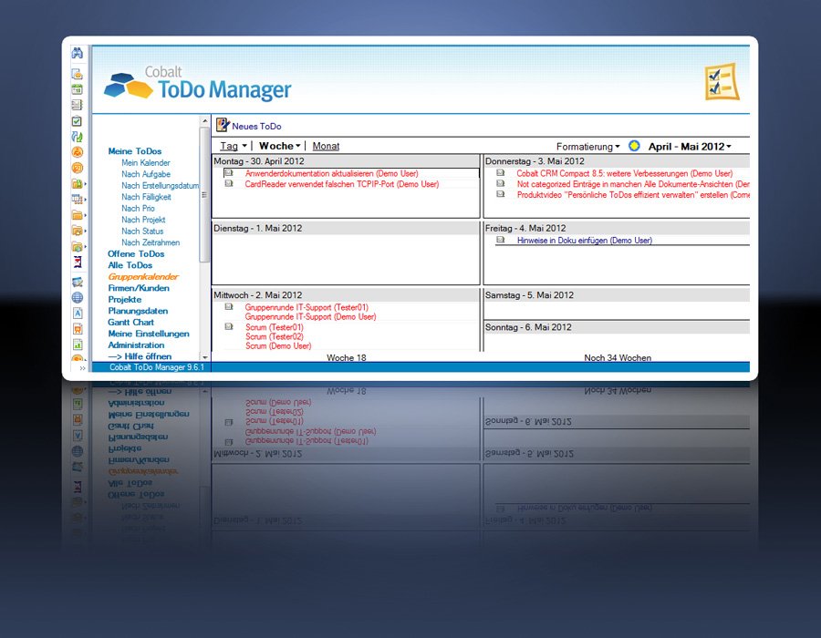The width and height of the screenshot is (821, 638).
Task: Select Gruppenkalender in navigation
Action: (143, 277)
